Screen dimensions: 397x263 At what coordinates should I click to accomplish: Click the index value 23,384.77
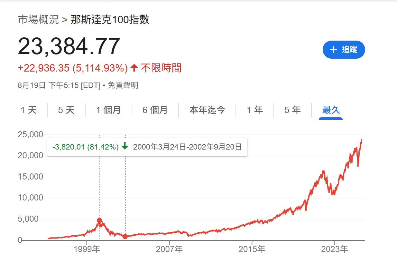(x=69, y=46)
